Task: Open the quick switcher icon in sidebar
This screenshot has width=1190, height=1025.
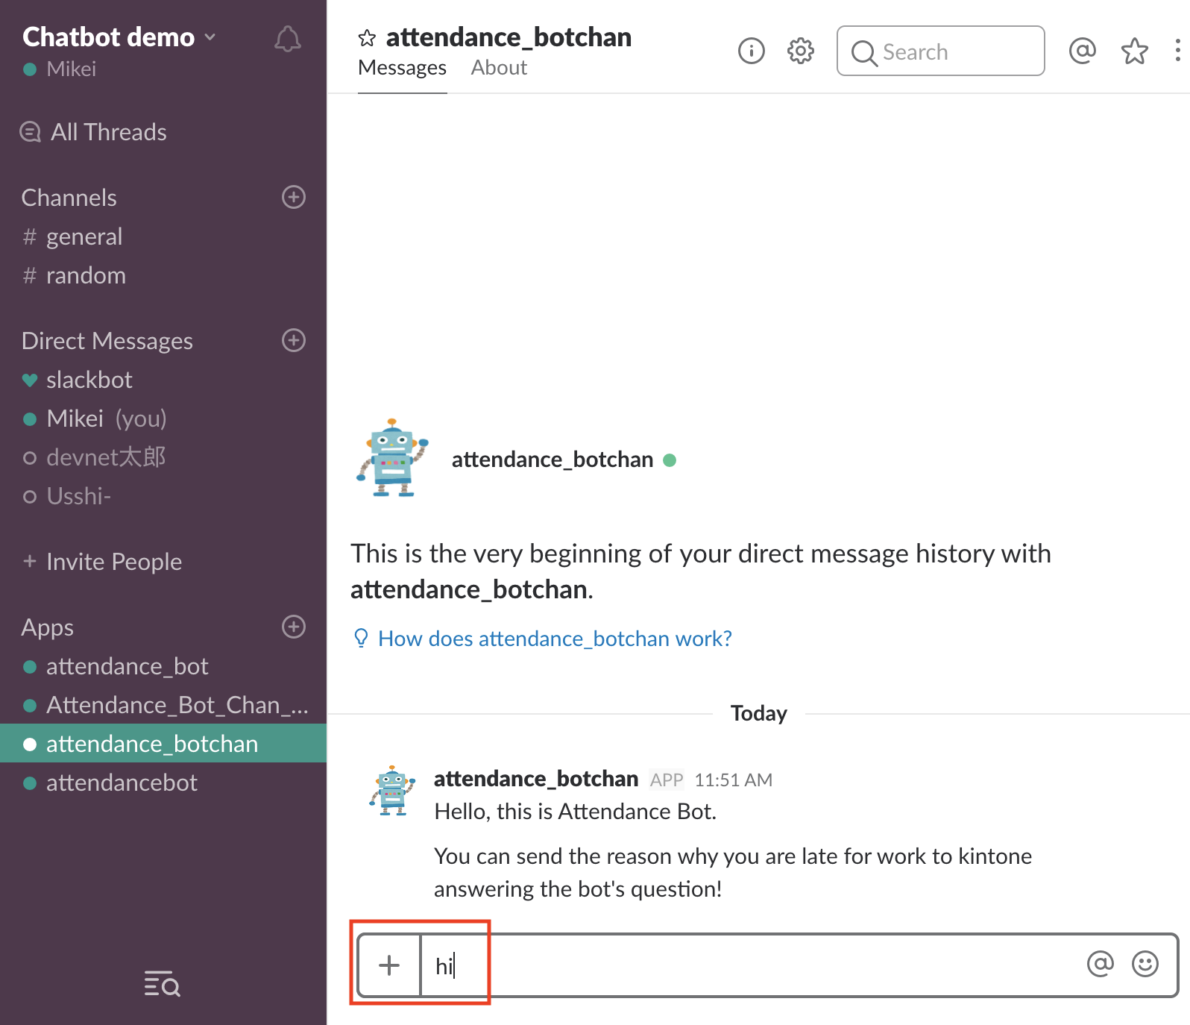Action: coord(162,984)
